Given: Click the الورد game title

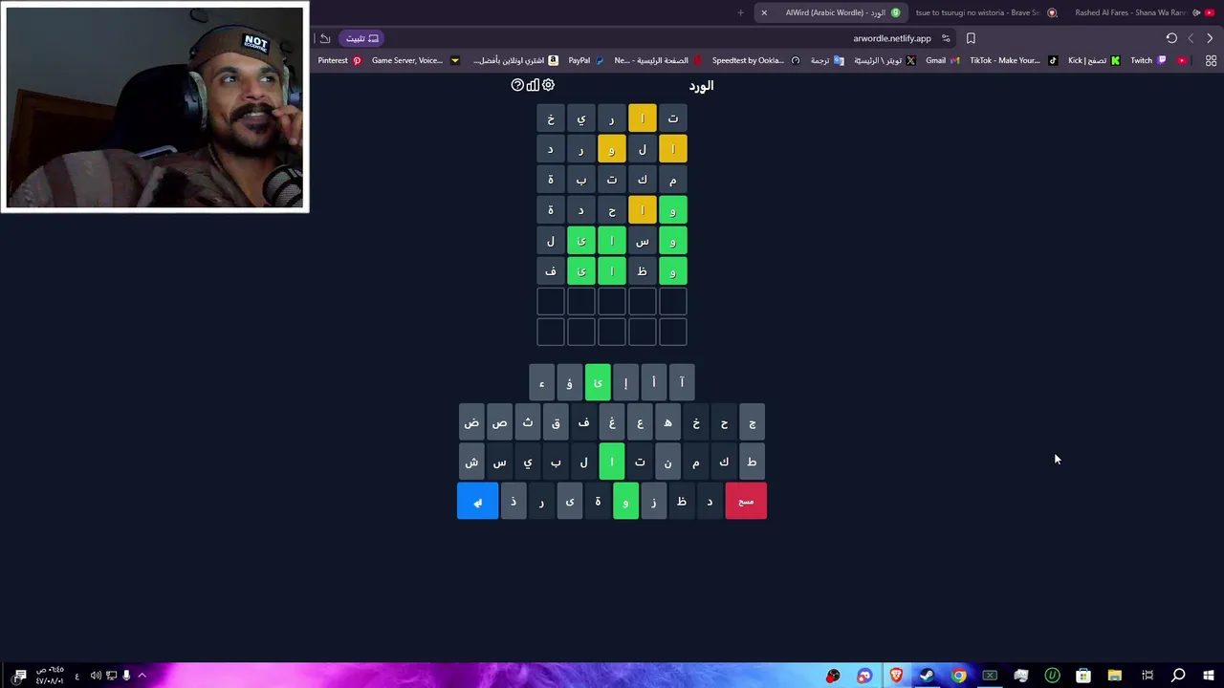Looking at the screenshot, I should click(701, 85).
